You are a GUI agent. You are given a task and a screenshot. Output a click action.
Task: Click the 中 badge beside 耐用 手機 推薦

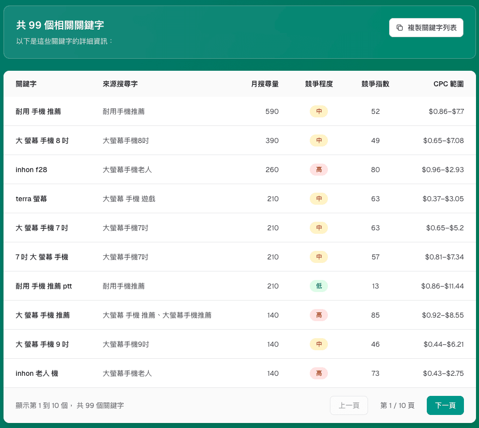(318, 111)
